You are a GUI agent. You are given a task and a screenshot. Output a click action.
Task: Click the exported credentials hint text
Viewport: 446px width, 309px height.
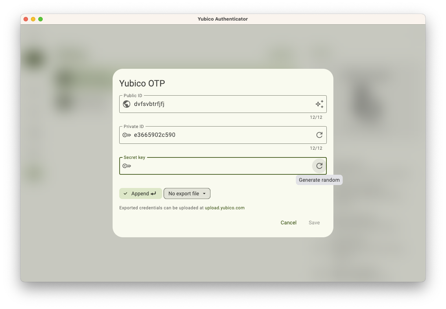point(182,208)
